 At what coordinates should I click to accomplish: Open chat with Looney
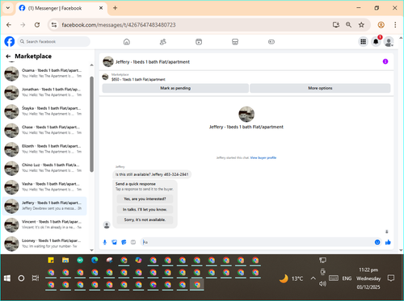[44, 244]
